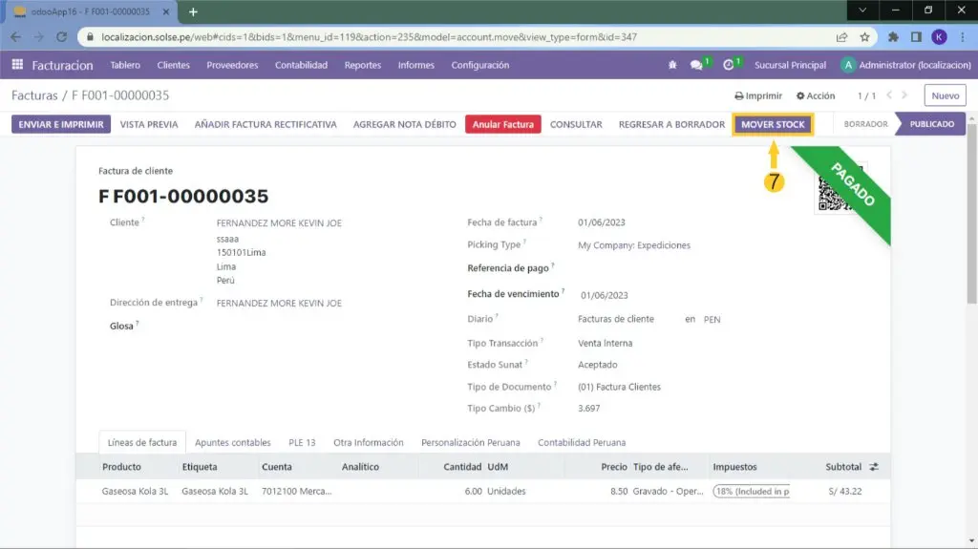978x549 pixels.
Task: Click the column settings icon in table header
Action: click(873, 467)
